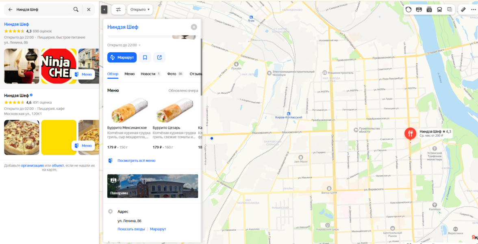The height and width of the screenshot is (244, 478).
Task: Toggle the traffic layer icon
Action: pyautogui.click(x=408, y=9)
